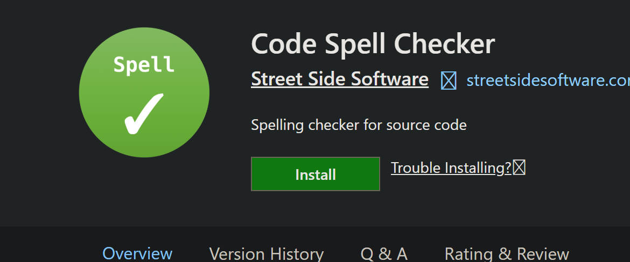
Task: Open the Trouble Installing? help link
Action: 451,168
